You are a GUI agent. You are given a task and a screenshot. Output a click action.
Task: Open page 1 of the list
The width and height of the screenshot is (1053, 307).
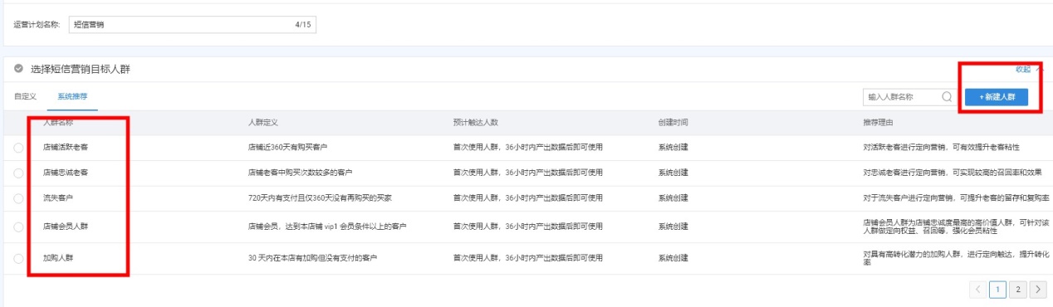[999, 289]
